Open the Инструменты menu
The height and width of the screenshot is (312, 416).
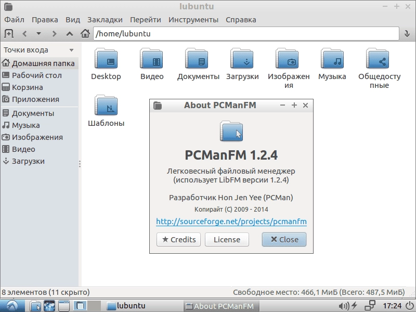tap(193, 20)
